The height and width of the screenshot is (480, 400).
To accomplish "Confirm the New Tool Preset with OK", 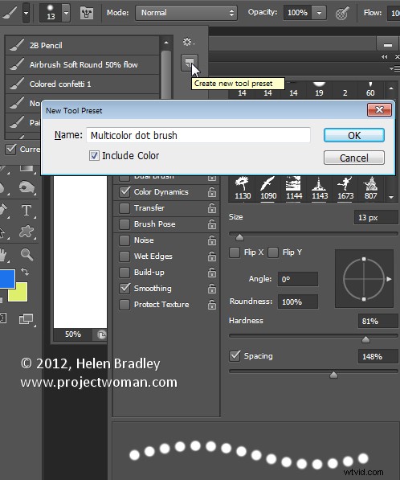I will 354,135.
